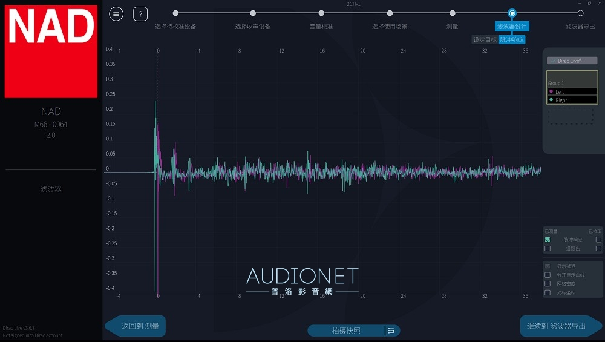Click the Dirac Live v3.6.7 version text
This screenshot has height=342, width=605.
(x=19, y=328)
